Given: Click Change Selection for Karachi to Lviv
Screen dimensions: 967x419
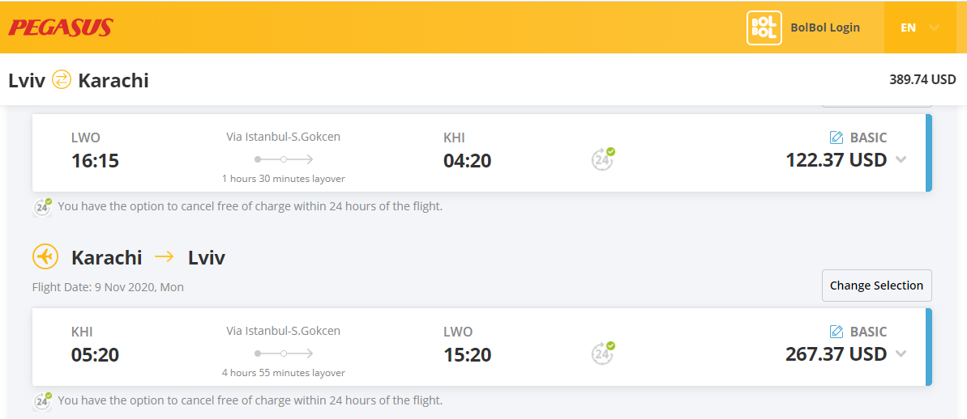Looking at the screenshot, I should (x=876, y=286).
